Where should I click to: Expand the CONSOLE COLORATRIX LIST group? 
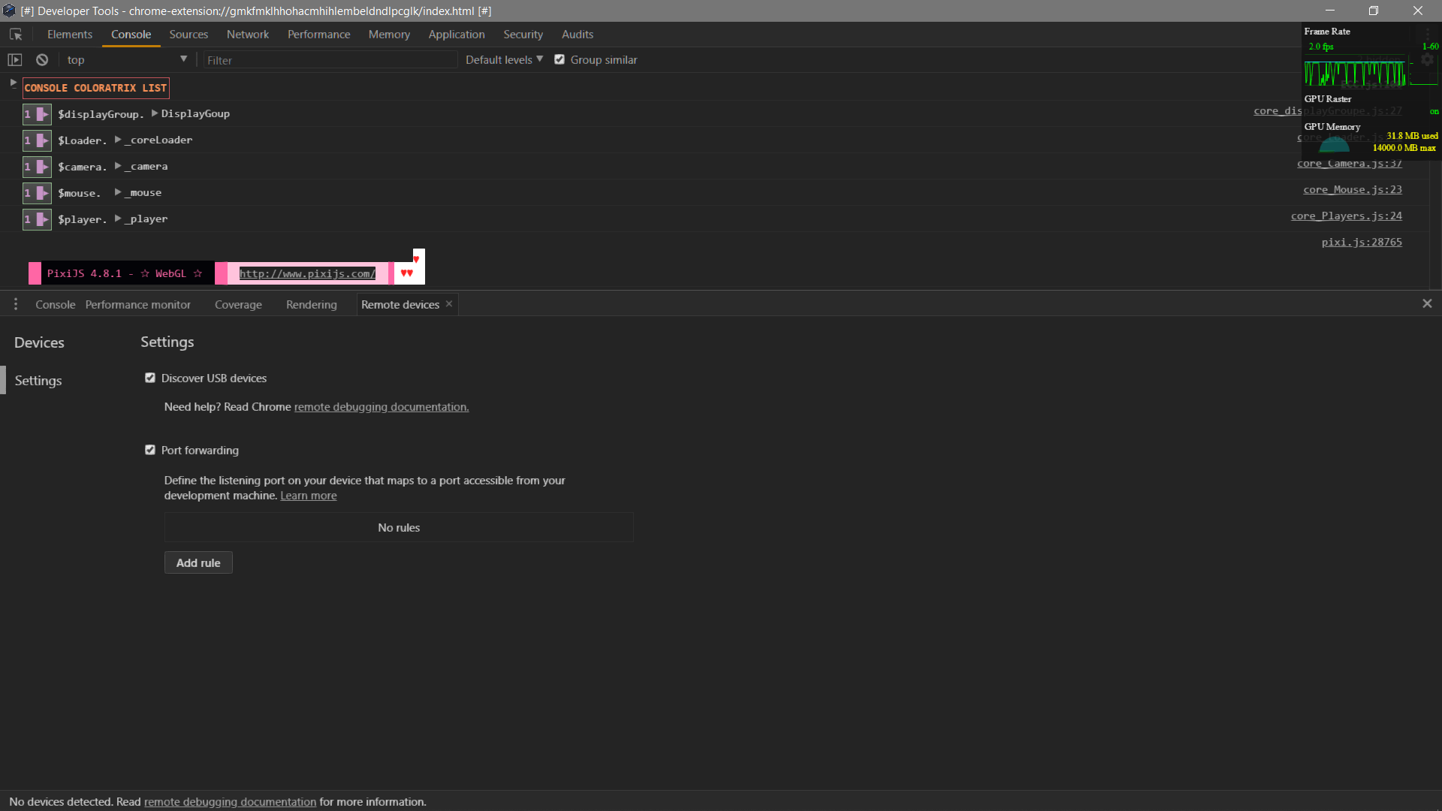point(13,83)
